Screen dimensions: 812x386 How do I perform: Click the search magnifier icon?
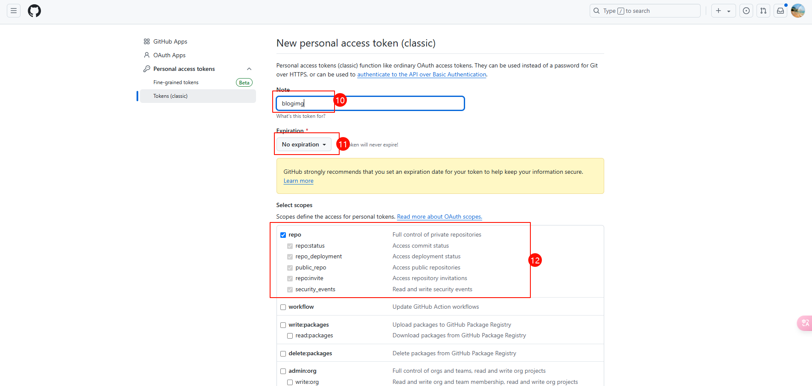pos(597,11)
